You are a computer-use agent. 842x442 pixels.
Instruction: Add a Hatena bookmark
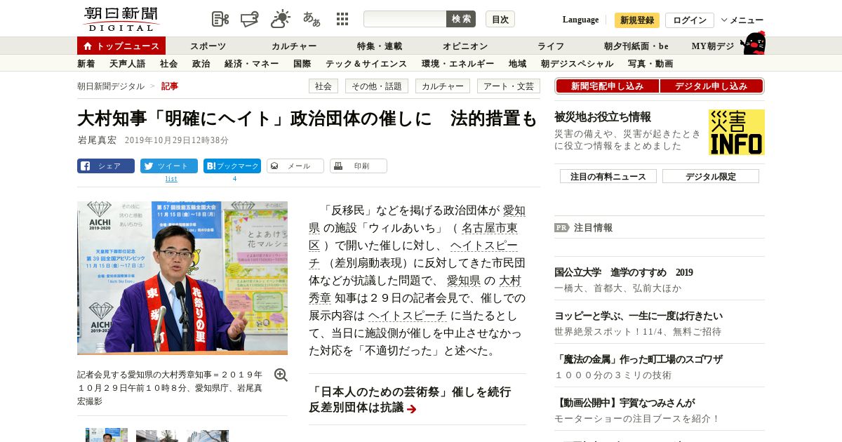point(232,166)
